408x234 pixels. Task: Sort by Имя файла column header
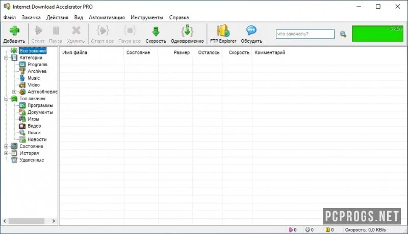92,52
